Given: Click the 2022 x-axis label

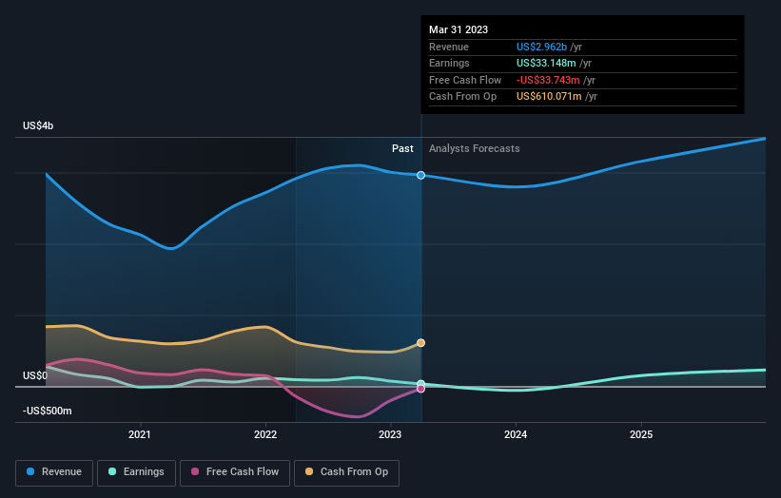Looking at the screenshot, I should [x=265, y=434].
